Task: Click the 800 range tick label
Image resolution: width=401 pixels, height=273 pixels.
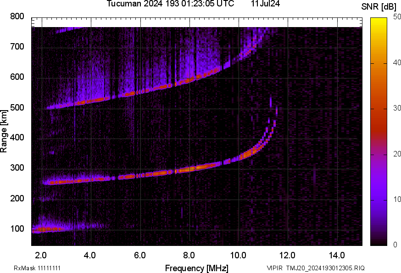Action: tap(17, 17)
